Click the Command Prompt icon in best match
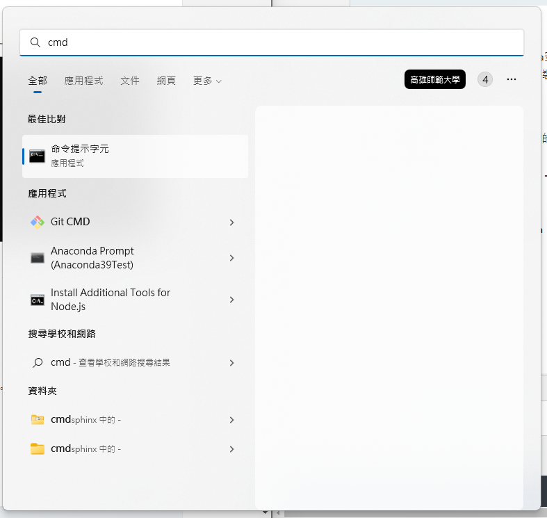Image resolution: width=547 pixels, height=518 pixels. click(37, 156)
